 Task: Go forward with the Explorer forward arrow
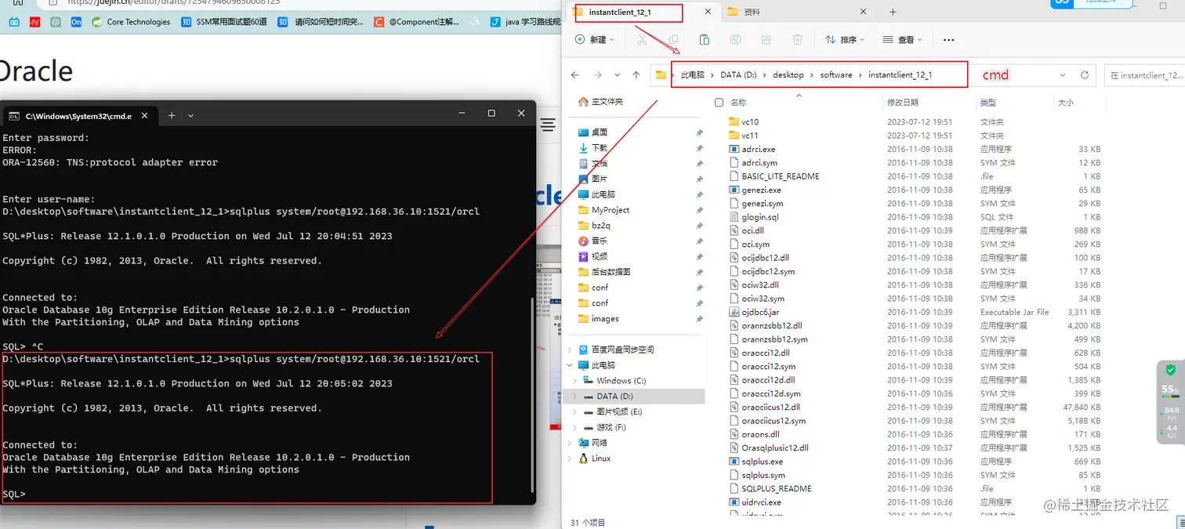598,75
